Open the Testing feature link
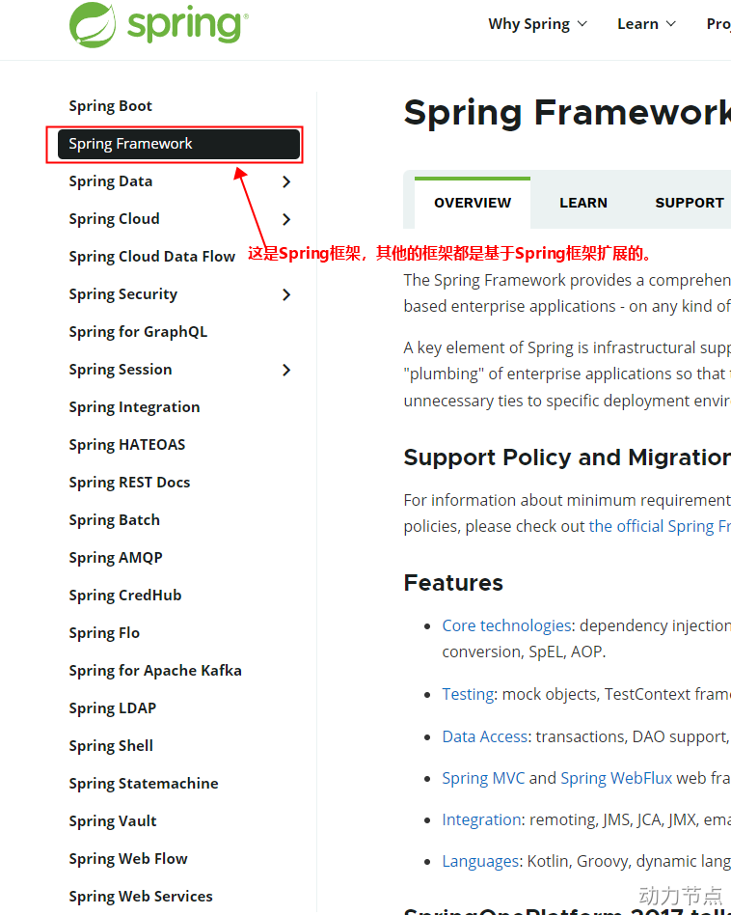 [468, 694]
